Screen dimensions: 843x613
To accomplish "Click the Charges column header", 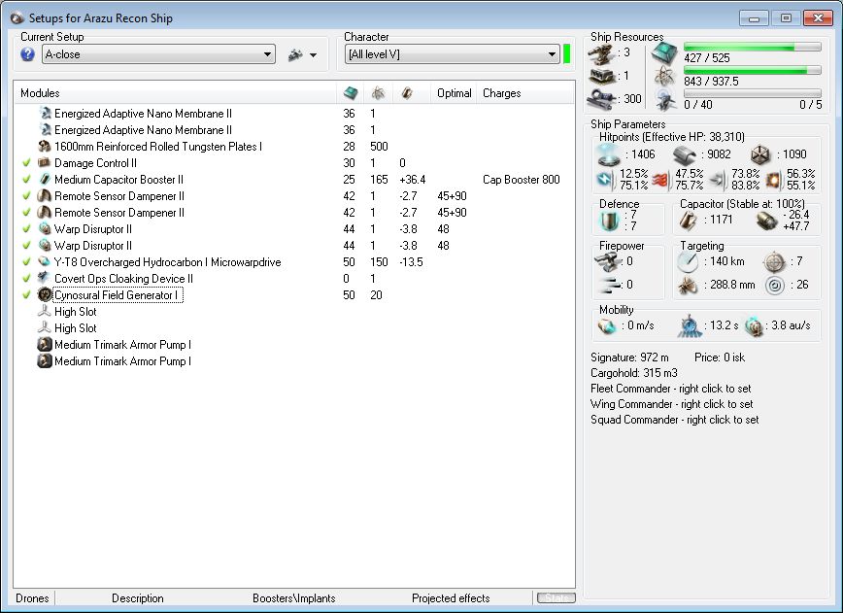I will pyautogui.click(x=525, y=93).
